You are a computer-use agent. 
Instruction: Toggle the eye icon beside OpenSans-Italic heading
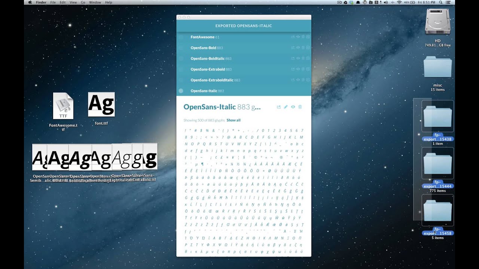293,107
